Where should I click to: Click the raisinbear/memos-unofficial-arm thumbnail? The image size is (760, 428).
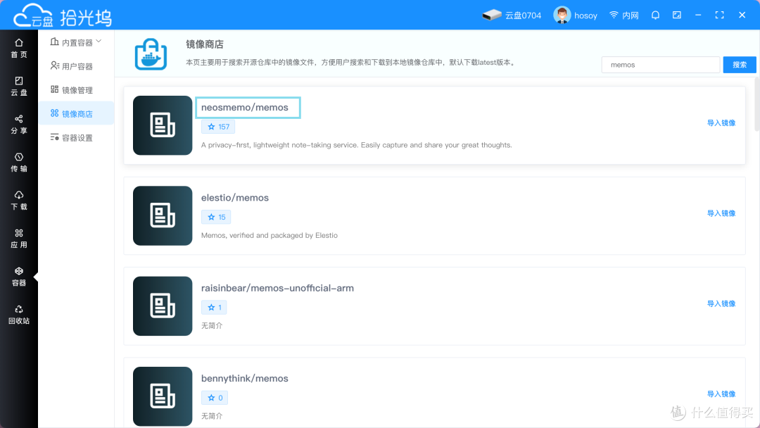[x=163, y=306]
